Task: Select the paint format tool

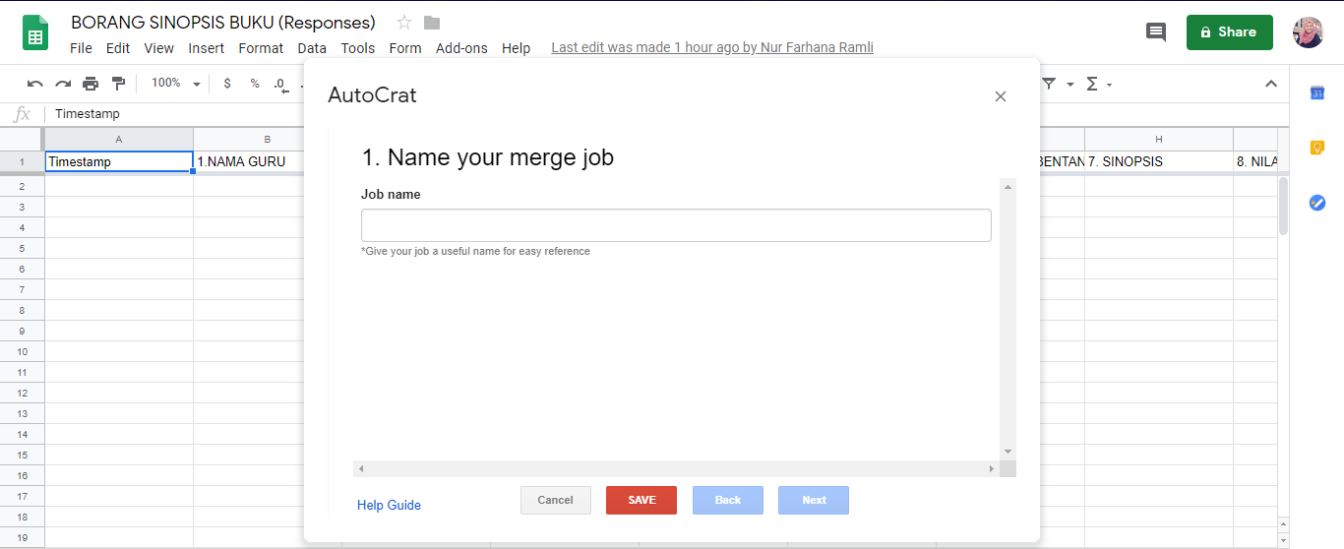Action: pos(118,84)
